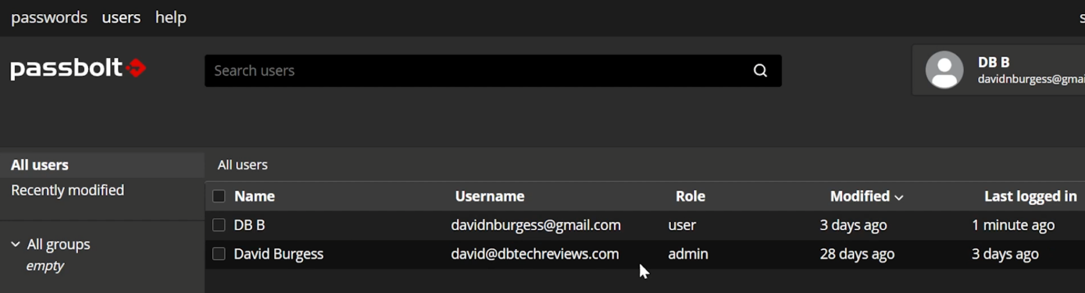The height and width of the screenshot is (293, 1085).
Task: Click the empty groups label
Action: pyautogui.click(x=45, y=266)
